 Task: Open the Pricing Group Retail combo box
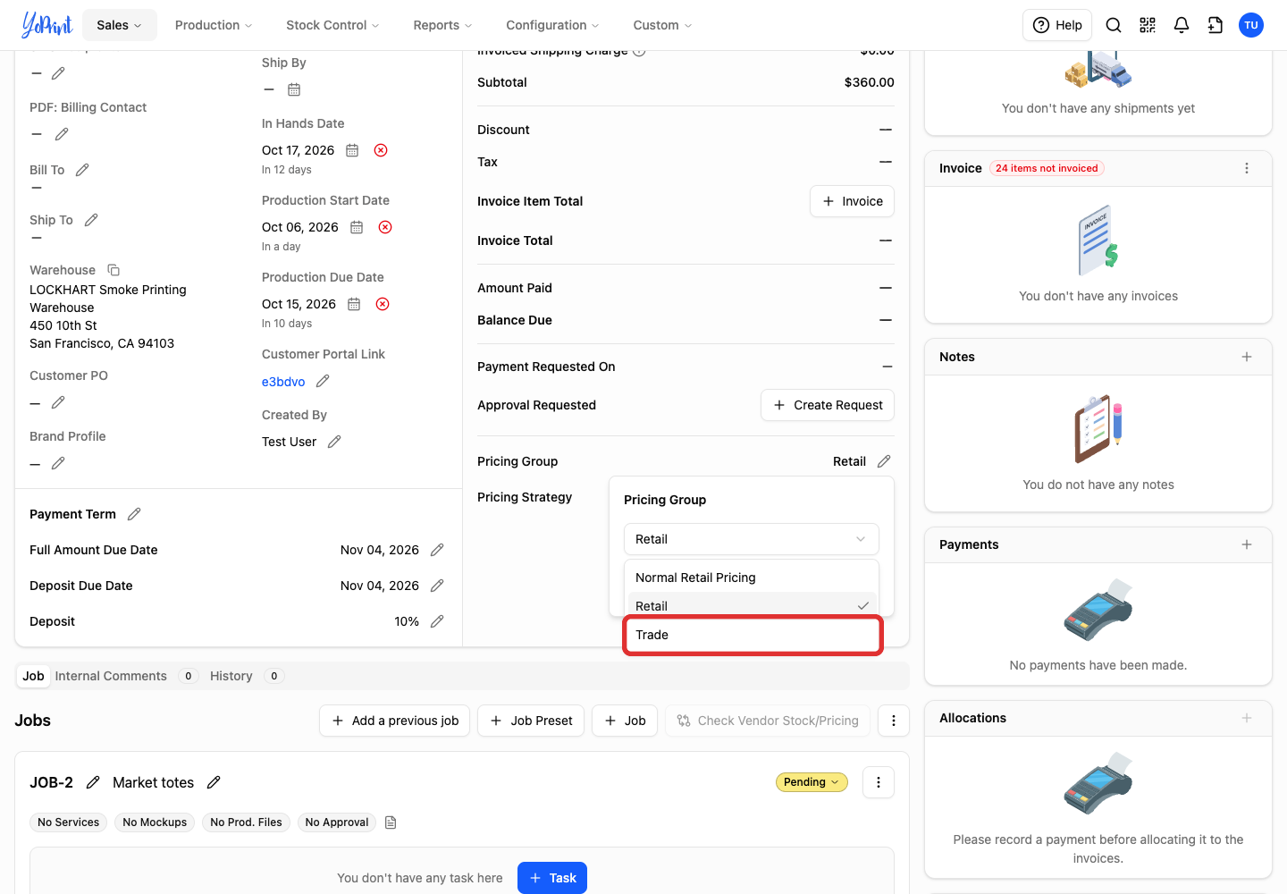pos(751,539)
